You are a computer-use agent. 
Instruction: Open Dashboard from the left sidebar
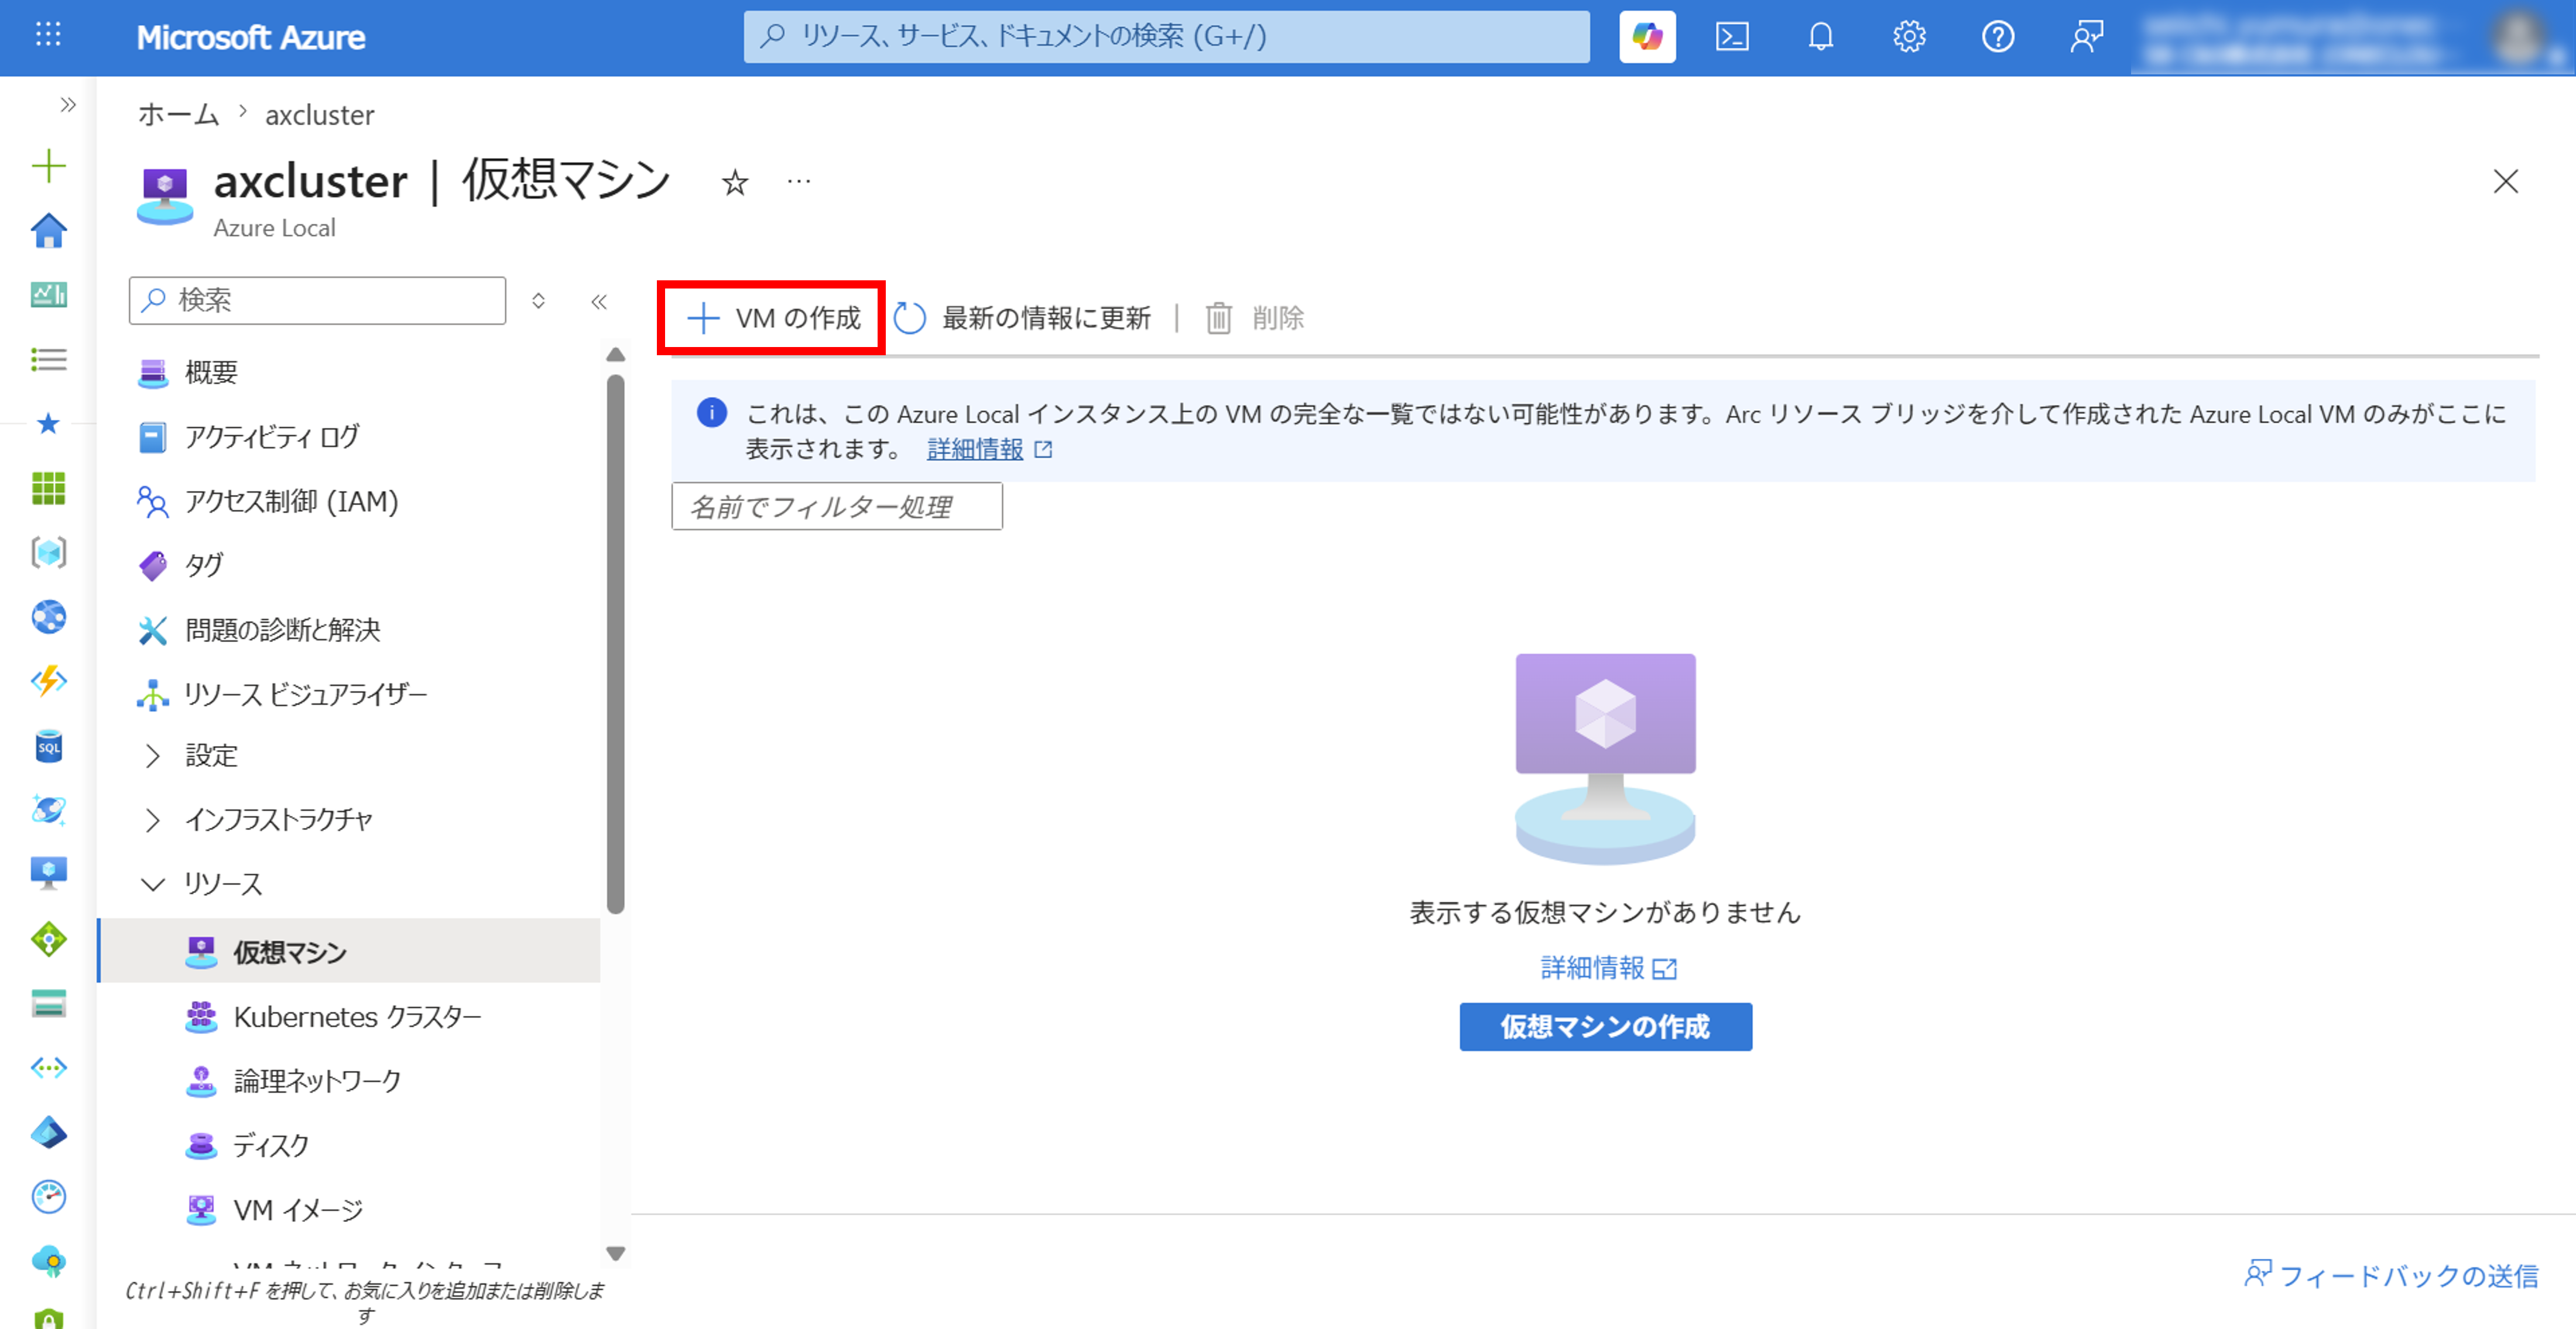(x=48, y=295)
